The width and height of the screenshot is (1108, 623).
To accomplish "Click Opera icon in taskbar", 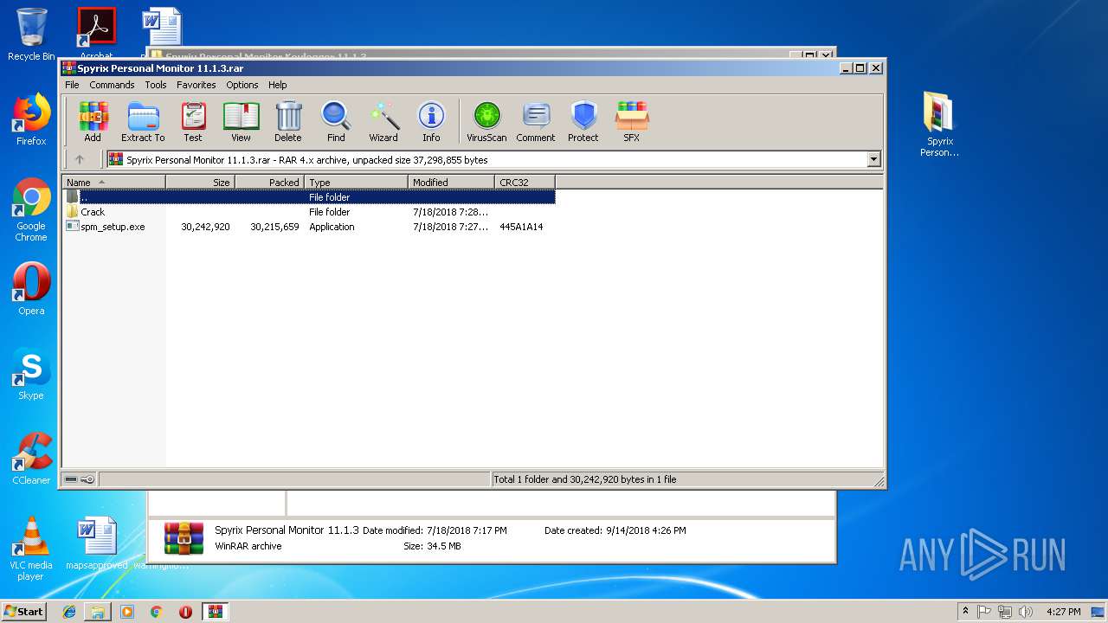I will [x=185, y=612].
